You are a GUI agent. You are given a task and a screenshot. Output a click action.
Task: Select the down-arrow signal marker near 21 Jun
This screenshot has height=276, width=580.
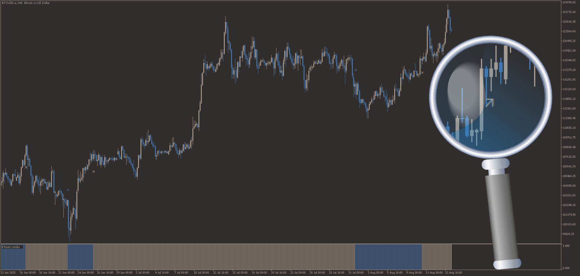click(x=68, y=190)
